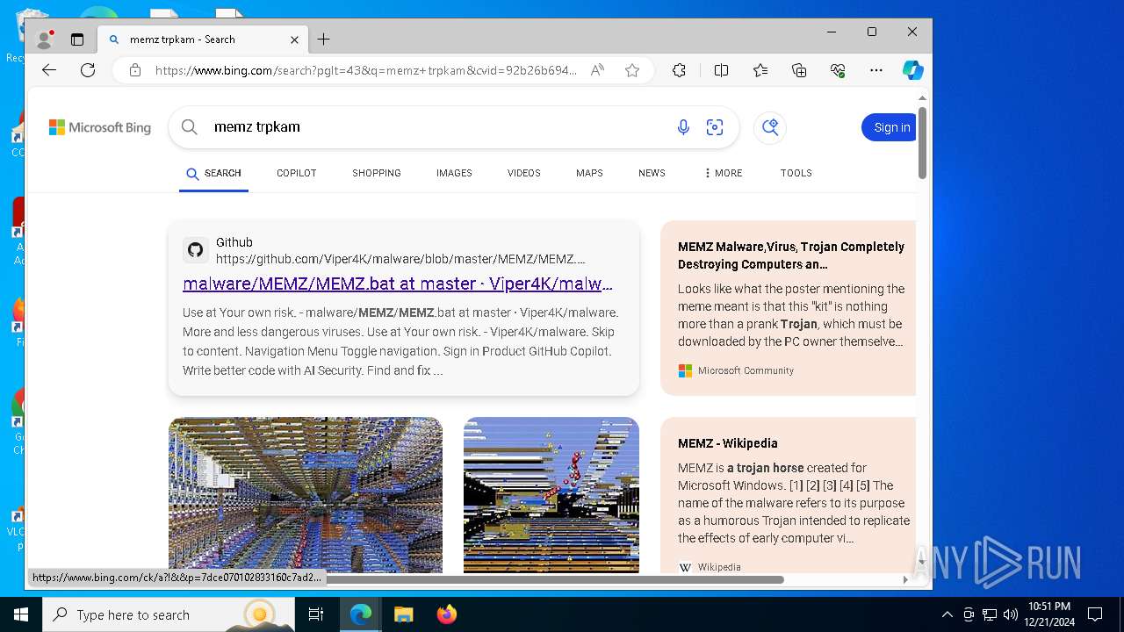Click the taskbar search box

[x=169, y=614]
